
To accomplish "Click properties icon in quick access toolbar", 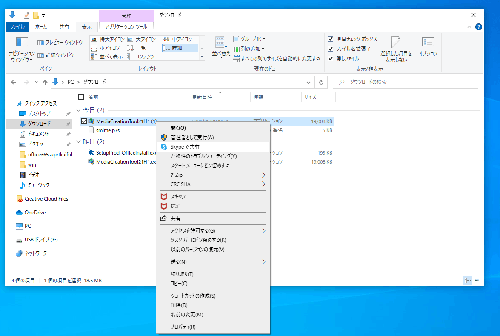I will tap(26, 15).
